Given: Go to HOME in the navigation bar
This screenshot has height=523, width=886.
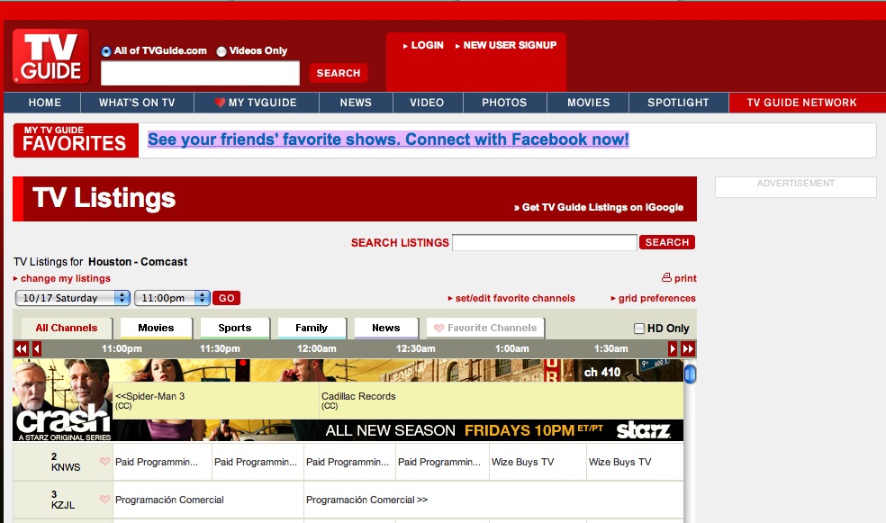Looking at the screenshot, I should click(x=45, y=103).
